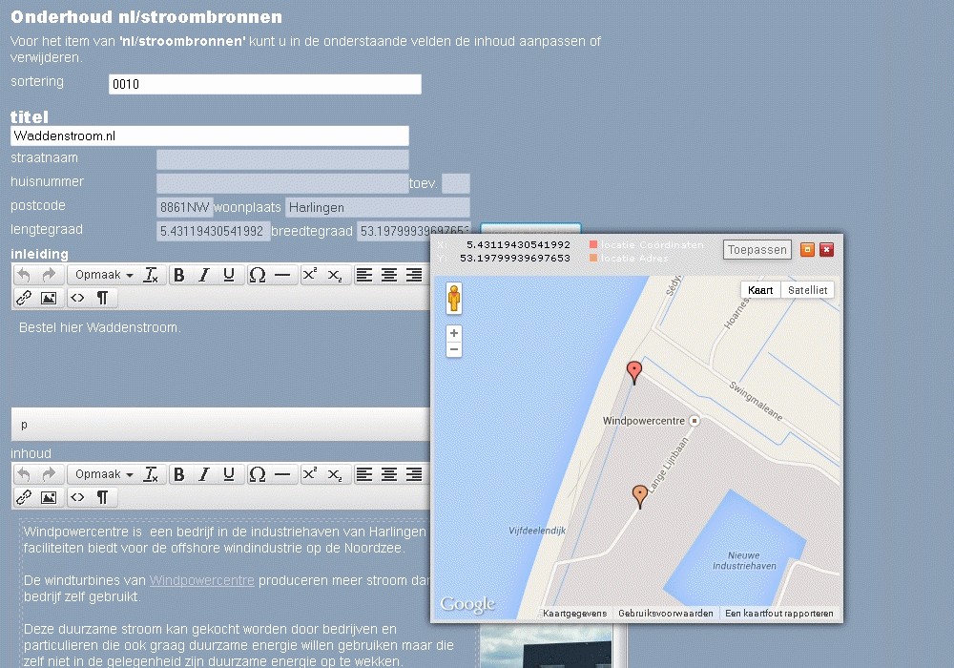
Task: Click the lengtegraad coordinate field
Action: (213, 231)
